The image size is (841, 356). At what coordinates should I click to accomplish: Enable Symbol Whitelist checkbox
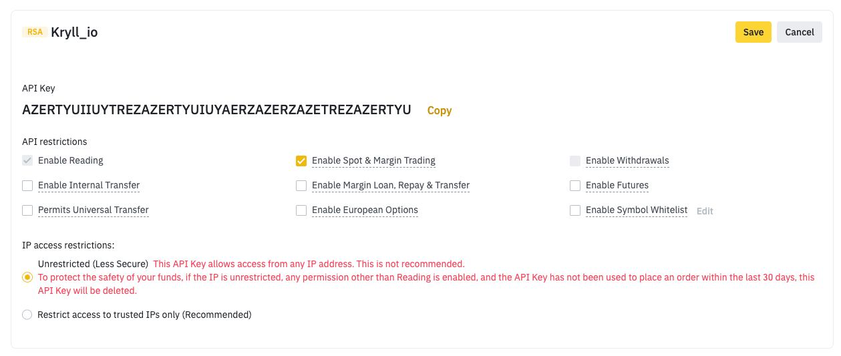[575, 210]
